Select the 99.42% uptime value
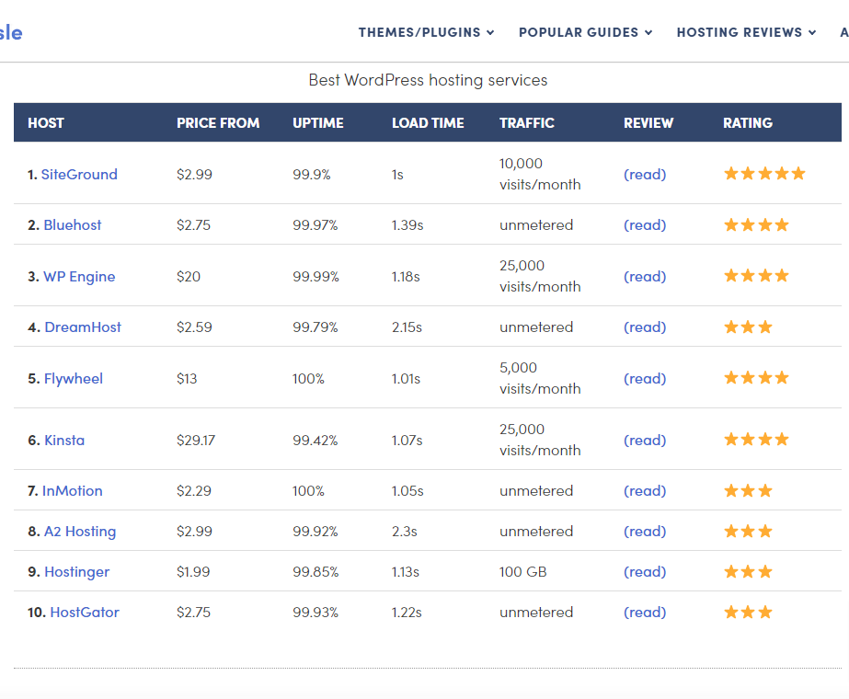Image resolution: width=849 pixels, height=699 pixels. click(316, 441)
